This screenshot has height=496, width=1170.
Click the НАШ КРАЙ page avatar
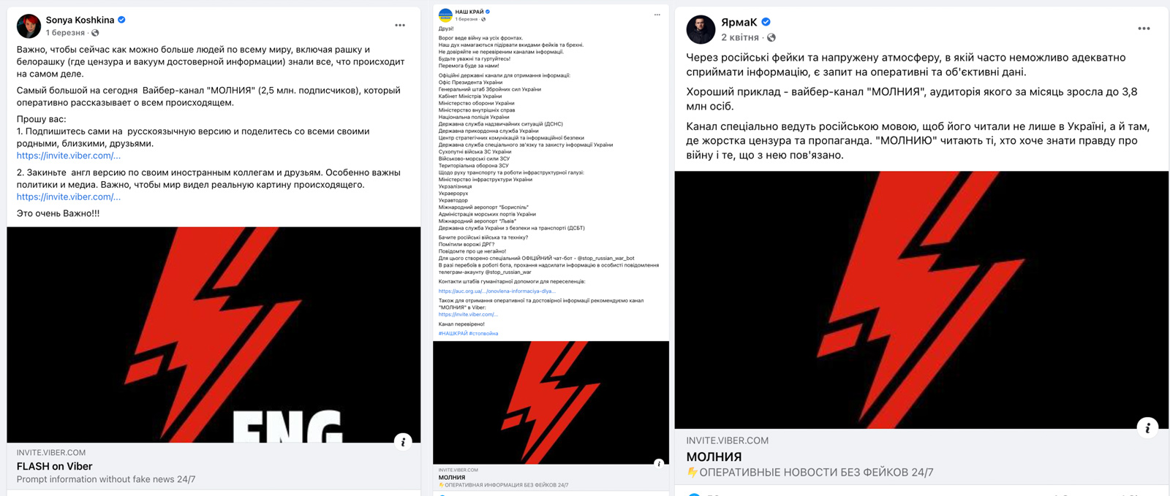click(445, 15)
